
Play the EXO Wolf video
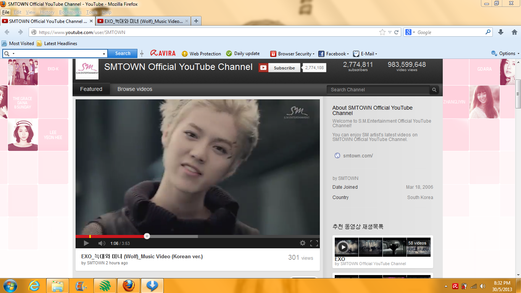[86, 243]
